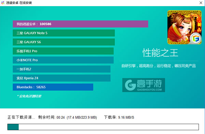
Task: Select the 三星 GALAXY S6 bar
Action: (64, 42)
